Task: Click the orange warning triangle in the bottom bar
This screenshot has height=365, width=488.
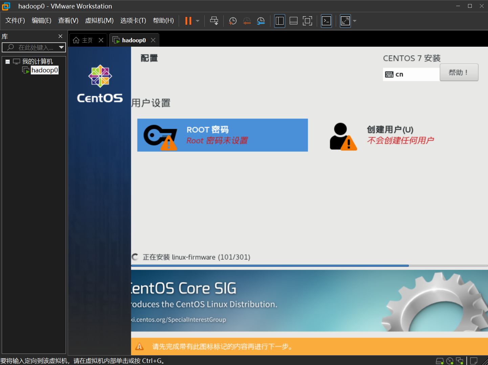Action: click(x=139, y=347)
